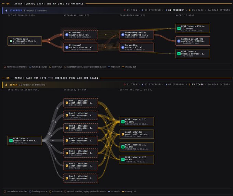Open '03 ETHEREUM' in the Zcash panel breadcrumb

[151, 84]
